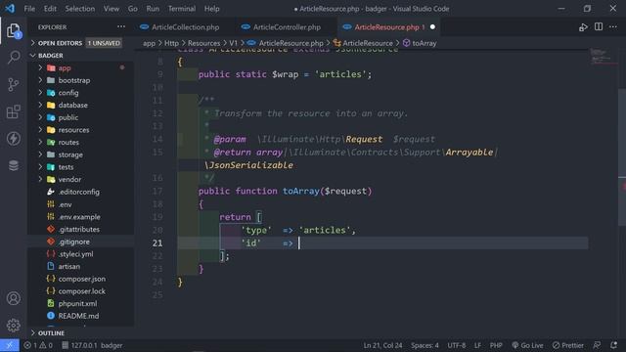Open the lightning bolt activity bar view
Viewport: 626px width, 352px height.
click(x=14, y=139)
